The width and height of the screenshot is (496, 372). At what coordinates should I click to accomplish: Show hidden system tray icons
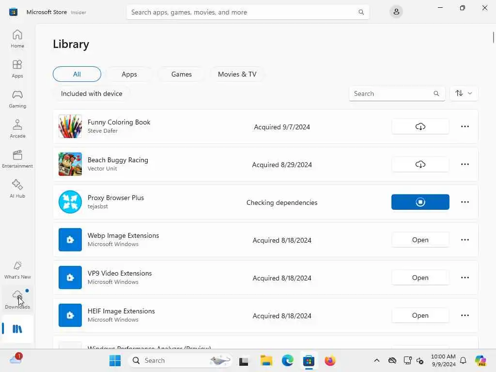pyautogui.click(x=376, y=360)
